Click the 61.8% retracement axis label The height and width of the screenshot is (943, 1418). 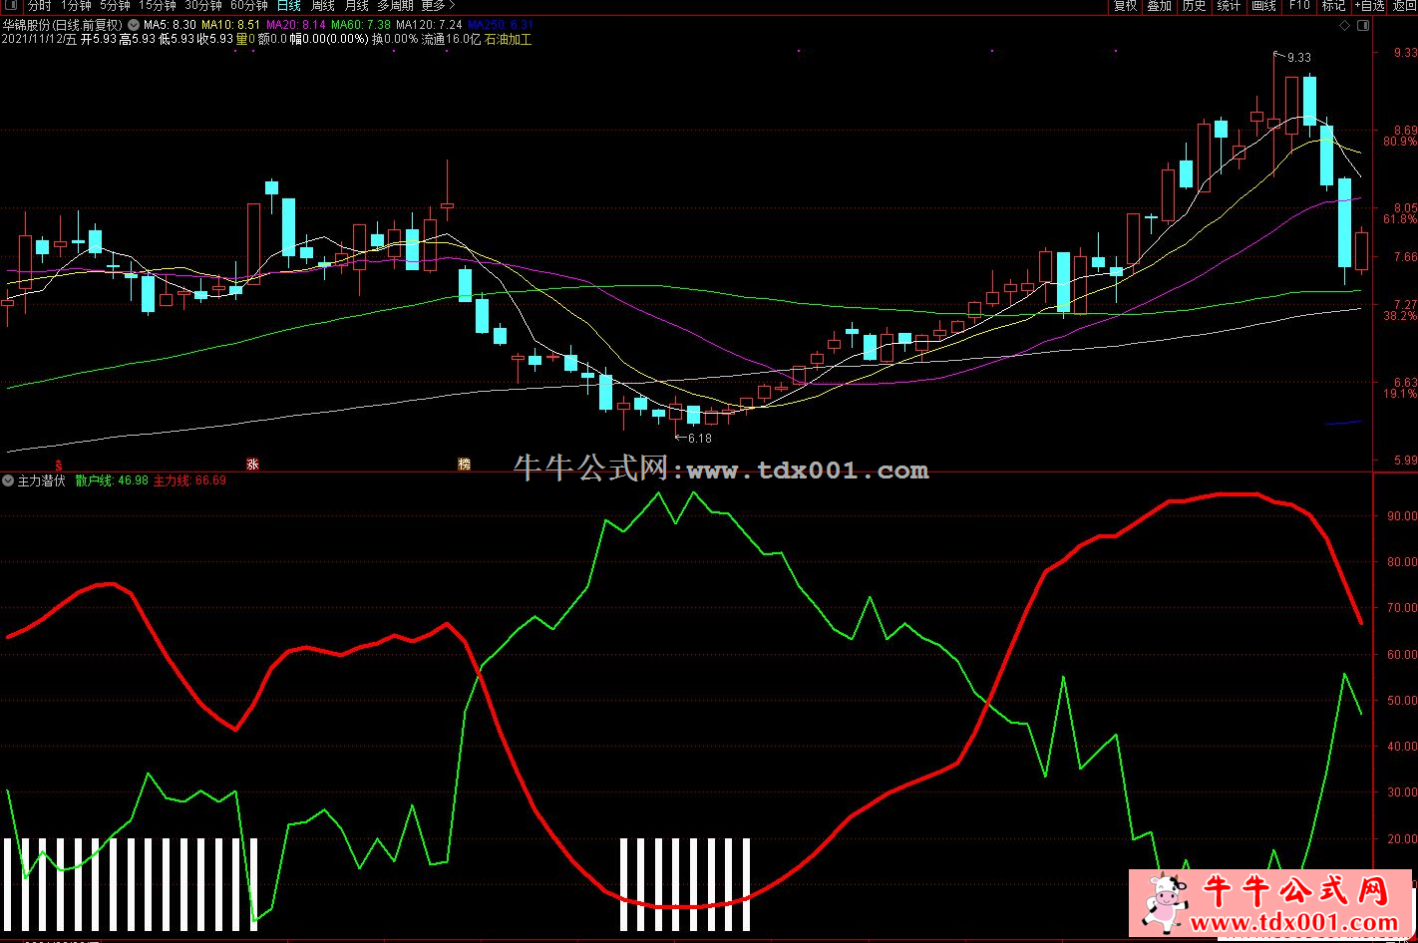pyautogui.click(x=1400, y=218)
